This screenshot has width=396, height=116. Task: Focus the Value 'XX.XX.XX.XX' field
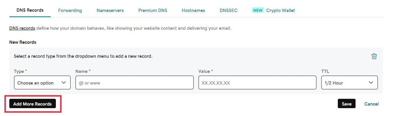pyautogui.click(x=258, y=82)
